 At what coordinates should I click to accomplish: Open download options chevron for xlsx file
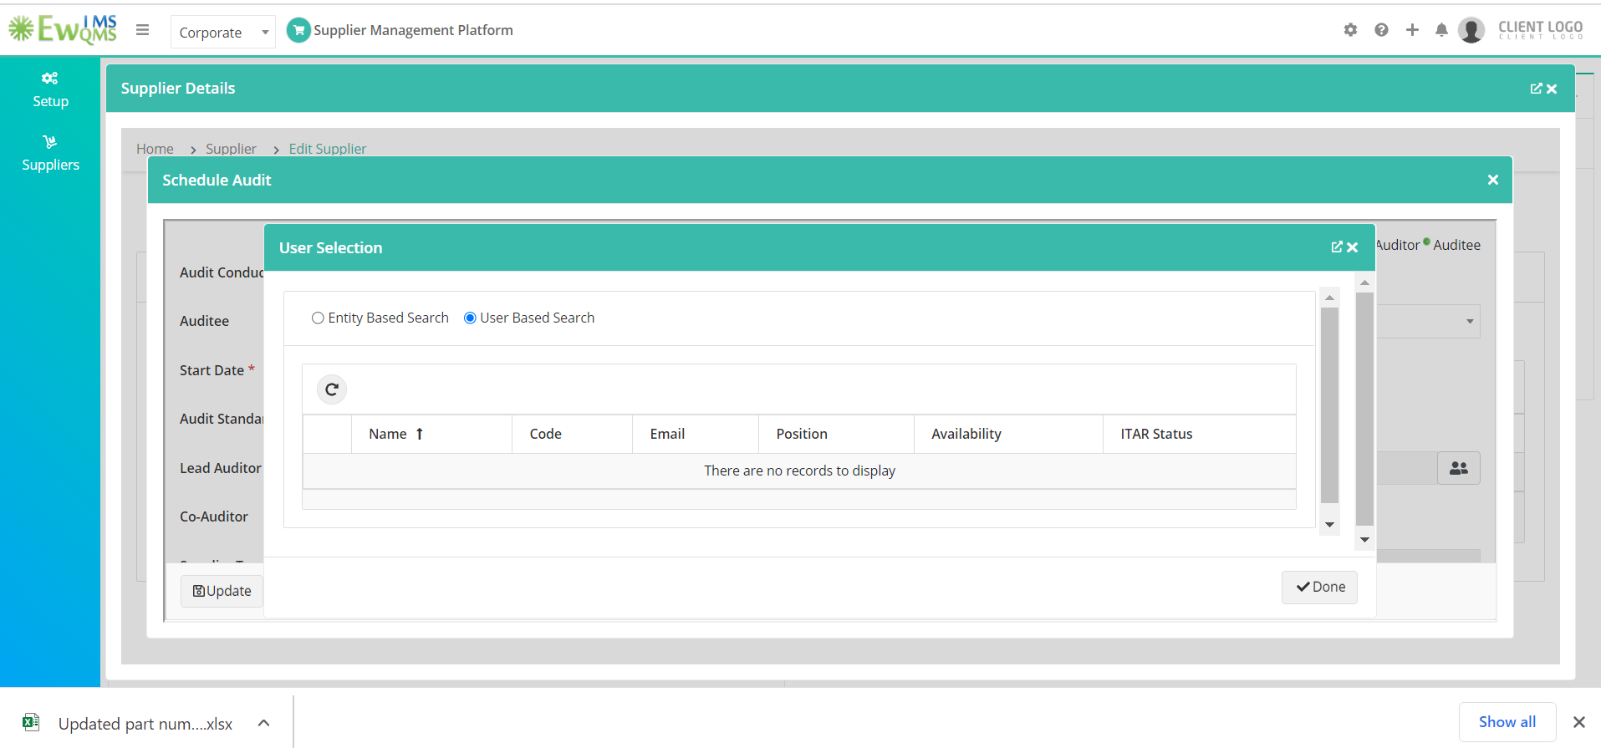click(x=263, y=723)
